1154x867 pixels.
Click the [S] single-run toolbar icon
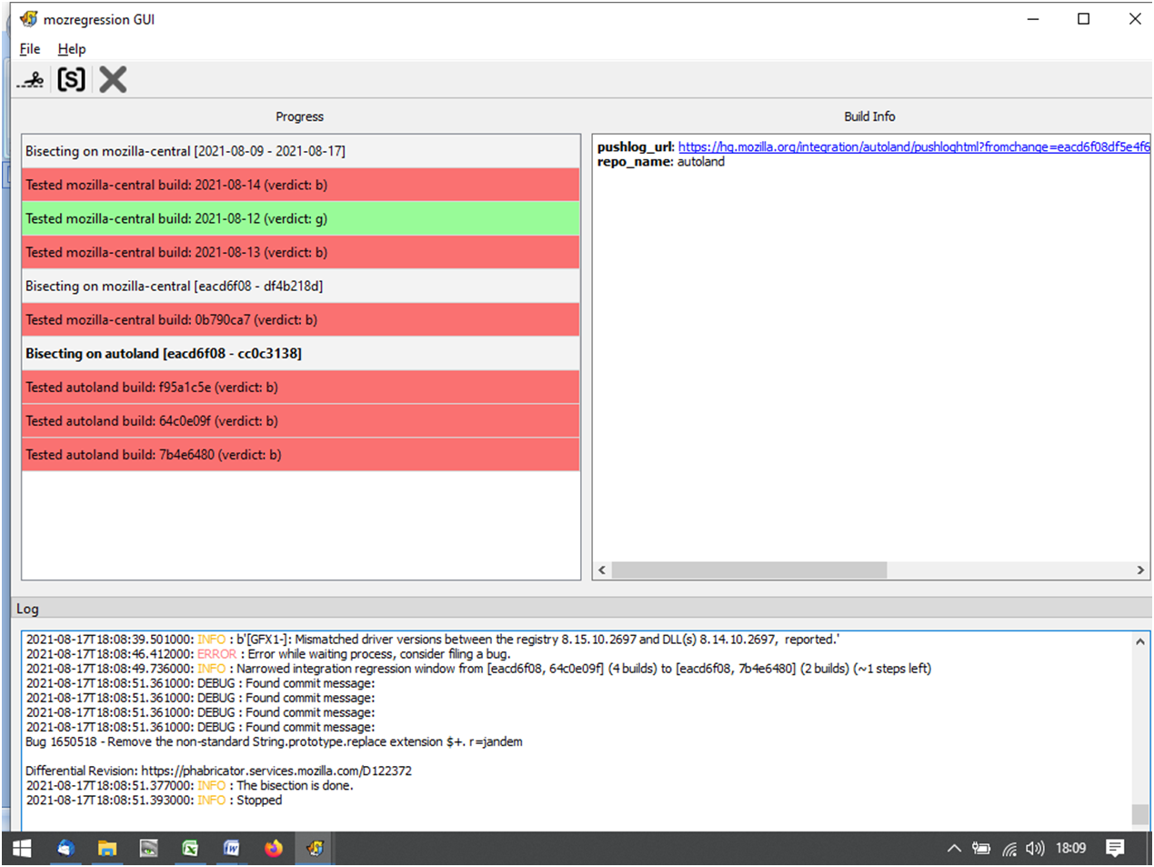pos(71,80)
